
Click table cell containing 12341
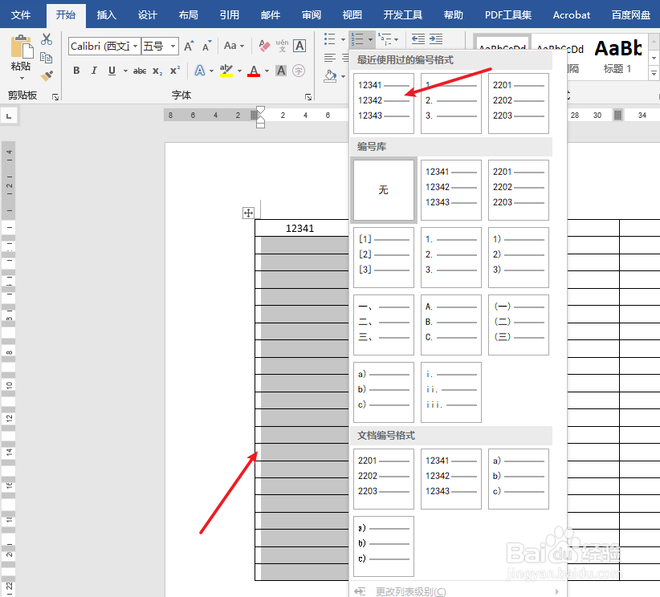[x=302, y=228]
